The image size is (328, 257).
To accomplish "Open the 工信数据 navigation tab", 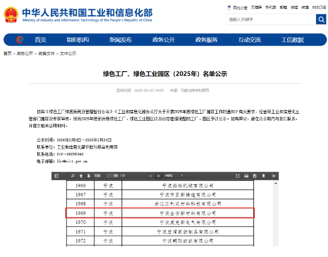I will pos(292,40).
